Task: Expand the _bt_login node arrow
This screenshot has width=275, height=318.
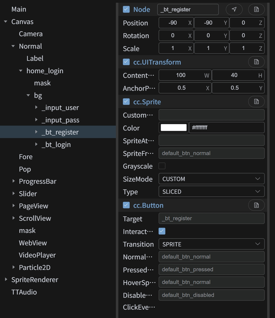Action: (x=36, y=145)
